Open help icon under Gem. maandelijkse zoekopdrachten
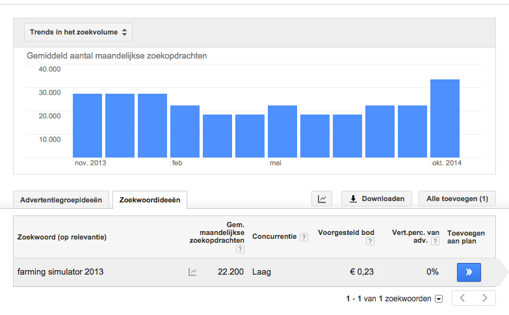 coord(240,249)
